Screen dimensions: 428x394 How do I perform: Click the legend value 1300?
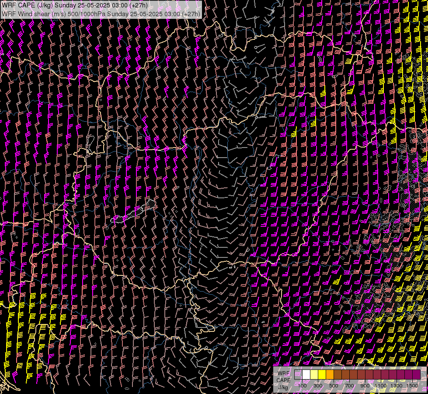(397, 386)
